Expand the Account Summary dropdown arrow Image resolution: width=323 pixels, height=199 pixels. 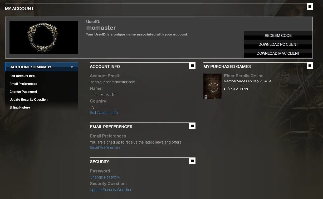point(72,67)
